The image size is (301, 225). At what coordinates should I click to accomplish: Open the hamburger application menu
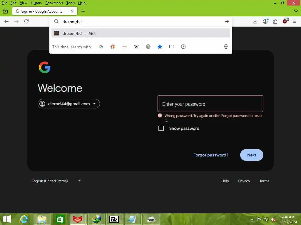pos(295,21)
